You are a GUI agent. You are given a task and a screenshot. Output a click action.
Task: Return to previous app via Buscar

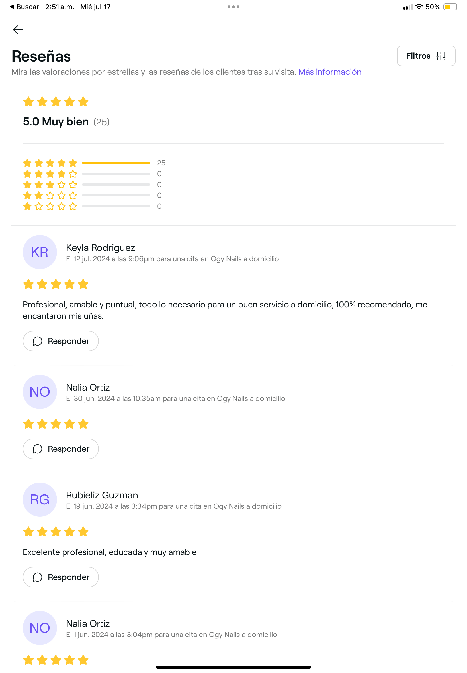[x=24, y=7]
